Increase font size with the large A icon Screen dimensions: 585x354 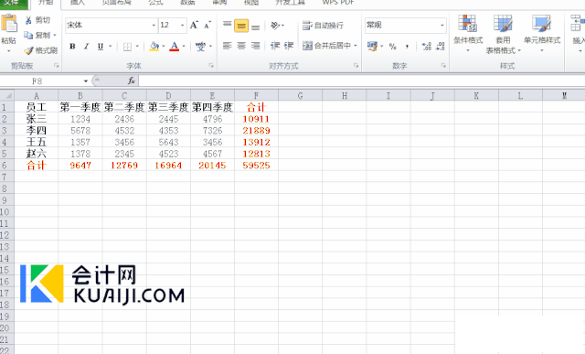point(194,25)
